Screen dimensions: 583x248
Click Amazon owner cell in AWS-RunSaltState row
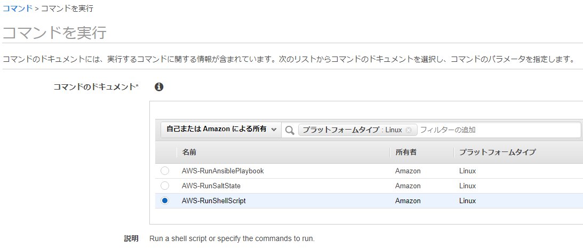click(408, 186)
